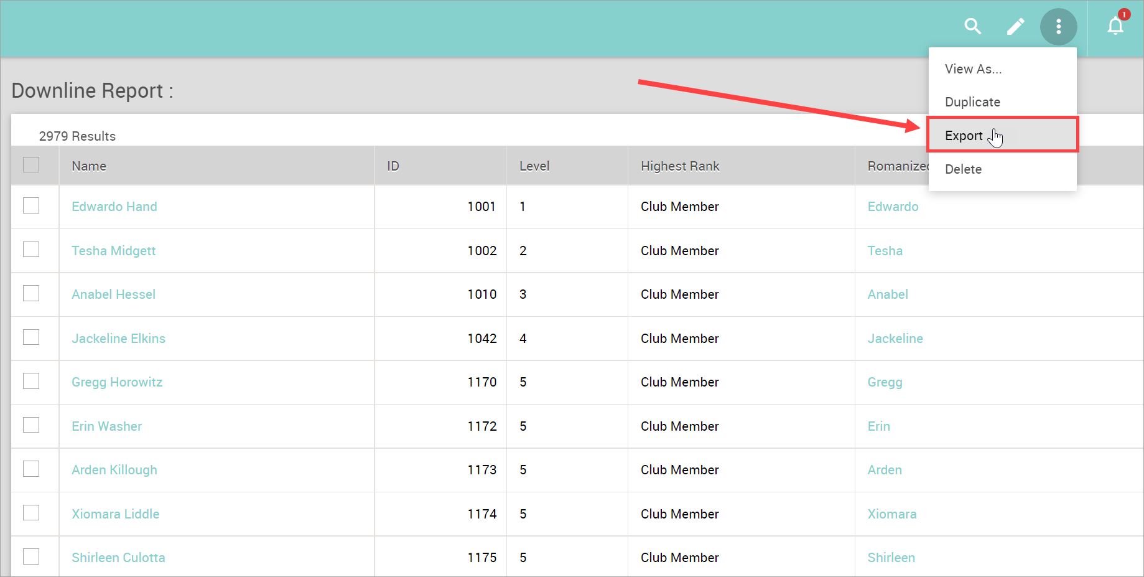Image resolution: width=1144 pixels, height=577 pixels.
Task: Mark the checkbox beside Anabel Hessel
Action: 31,293
